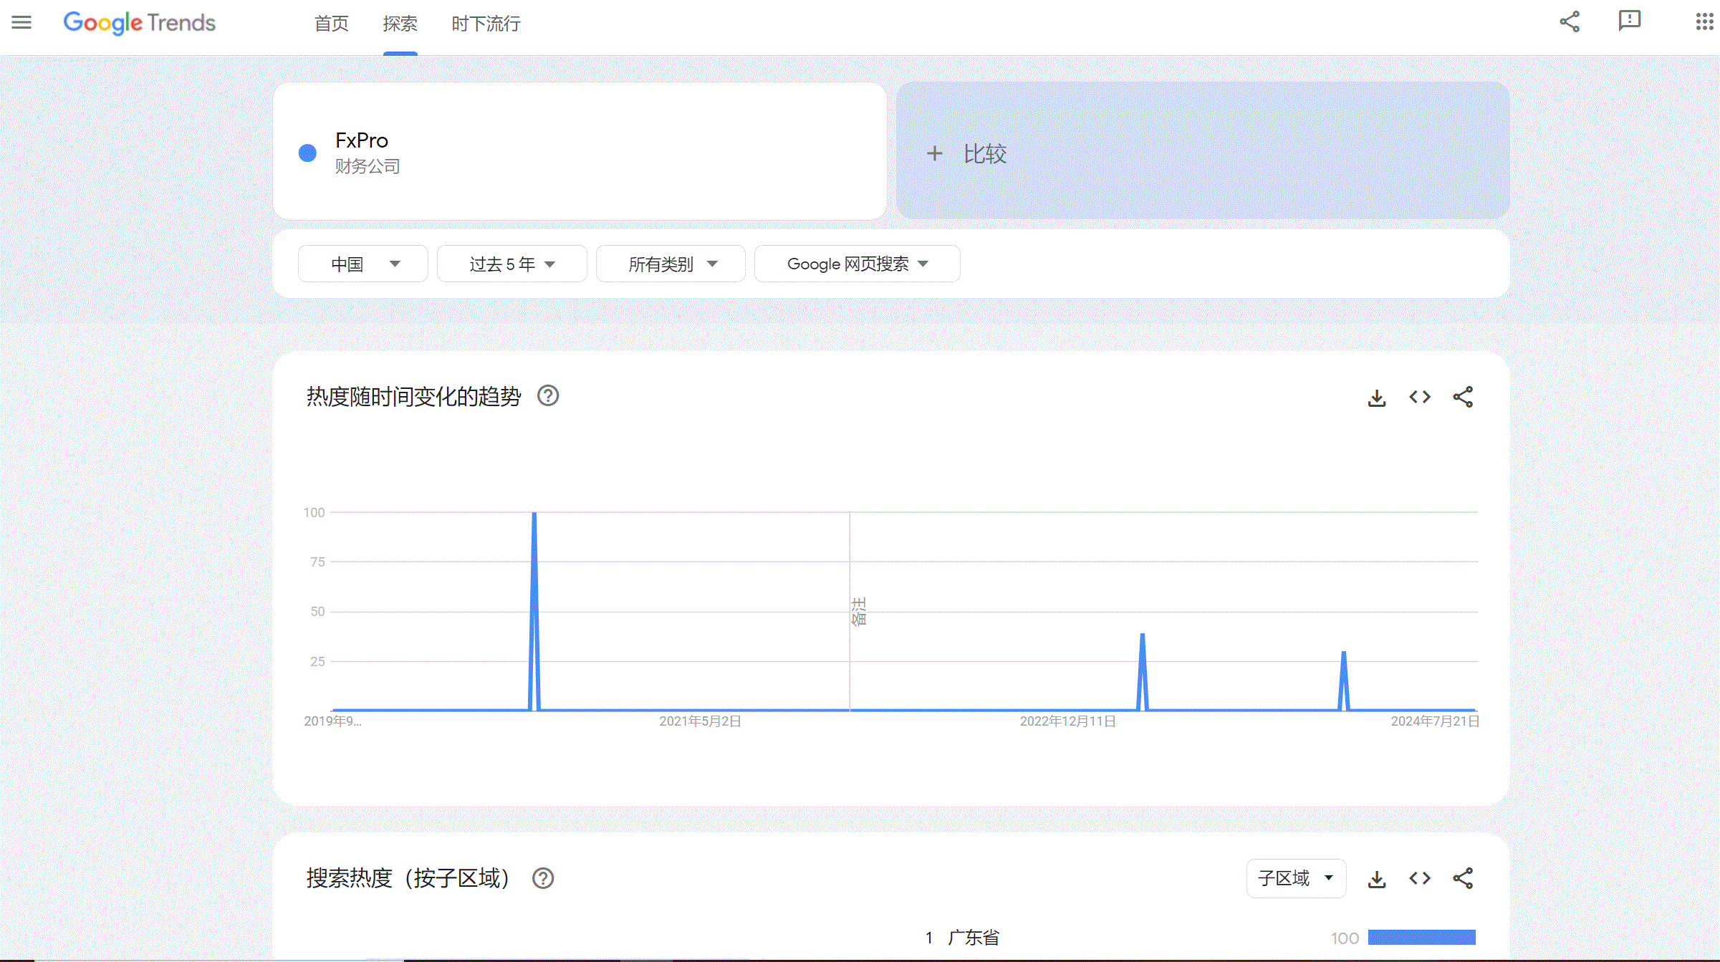Click the 100 y-axis label
This screenshot has height=962, width=1720.
coord(314,512)
